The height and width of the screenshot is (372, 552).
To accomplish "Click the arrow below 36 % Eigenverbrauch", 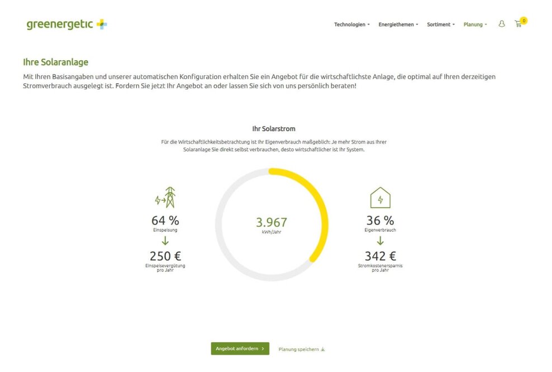I will 380,241.
